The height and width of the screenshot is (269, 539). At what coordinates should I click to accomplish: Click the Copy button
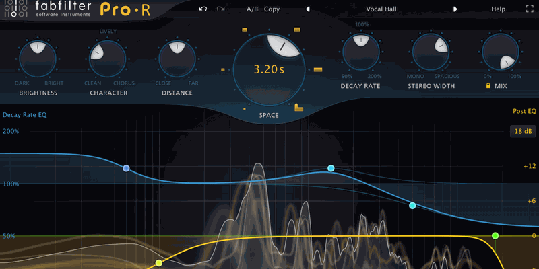[272, 9]
